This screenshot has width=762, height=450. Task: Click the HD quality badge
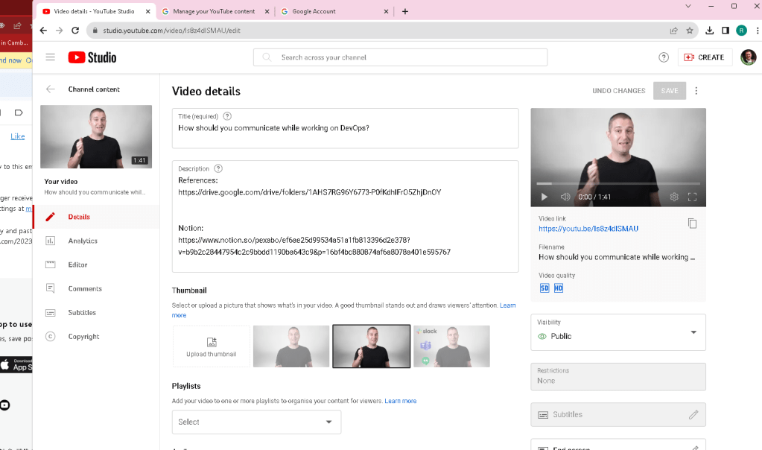coord(559,288)
